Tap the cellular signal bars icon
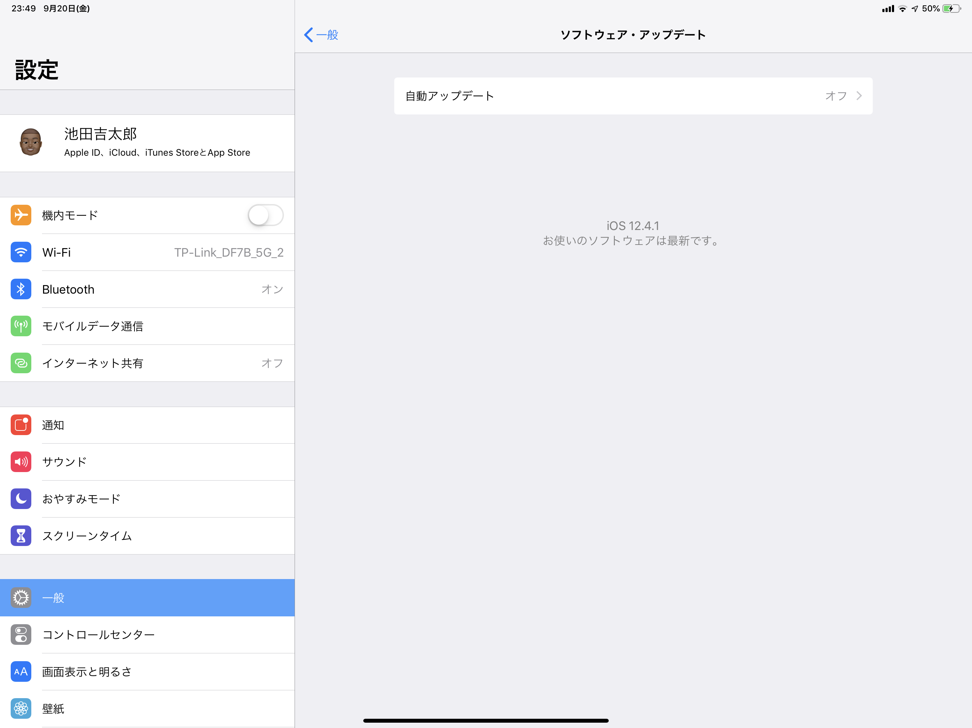The width and height of the screenshot is (972, 728). point(888,9)
